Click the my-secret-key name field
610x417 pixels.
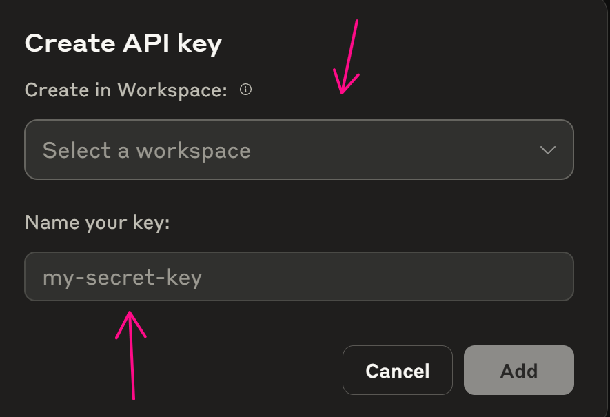tap(298, 276)
